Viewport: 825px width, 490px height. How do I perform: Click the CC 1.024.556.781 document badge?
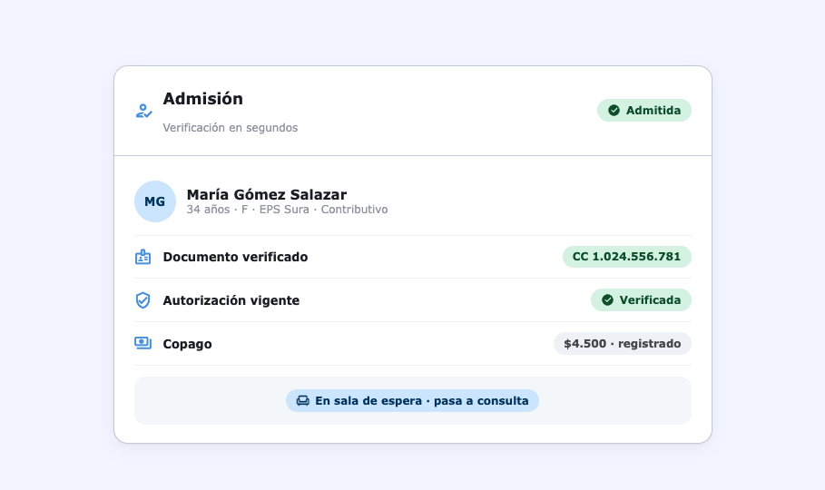(x=626, y=257)
